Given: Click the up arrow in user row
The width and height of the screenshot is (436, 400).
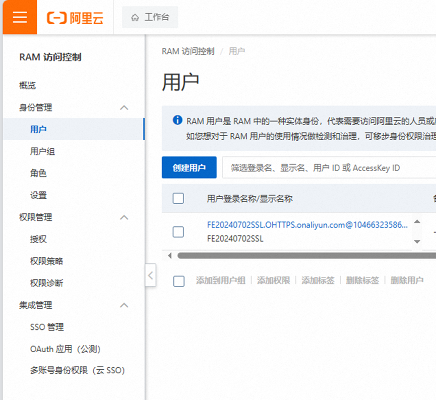Looking at the screenshot, I should coord(417,221).
